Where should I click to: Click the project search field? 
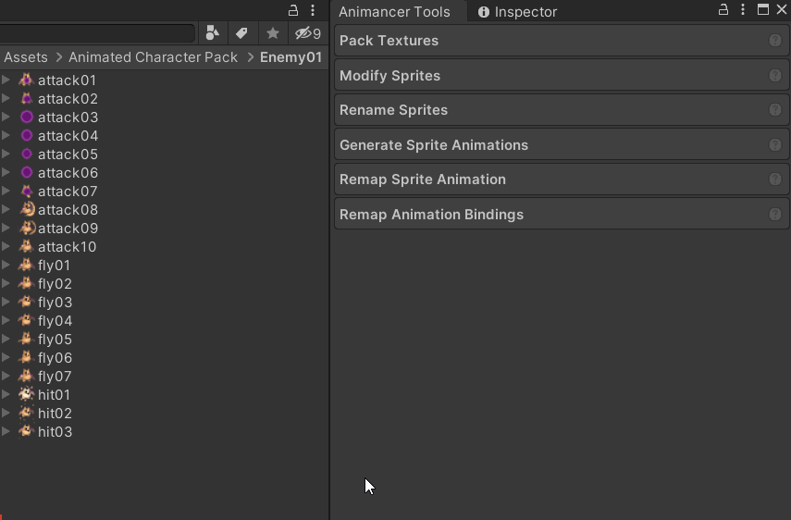click(x=97, y=33)
